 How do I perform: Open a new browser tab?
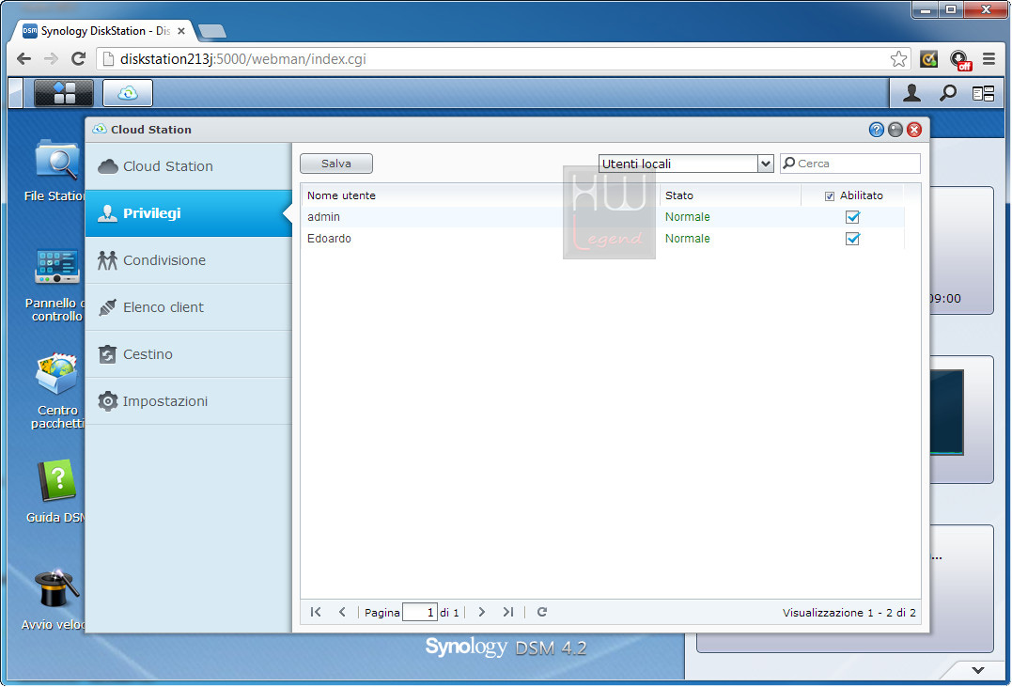point(211,31)
